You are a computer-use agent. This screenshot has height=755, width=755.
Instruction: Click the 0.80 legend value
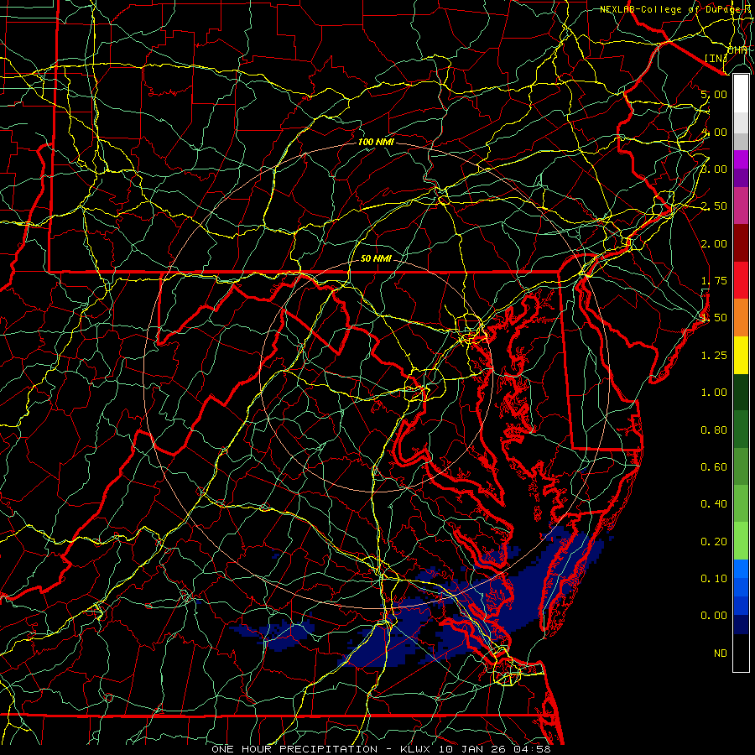714,430
